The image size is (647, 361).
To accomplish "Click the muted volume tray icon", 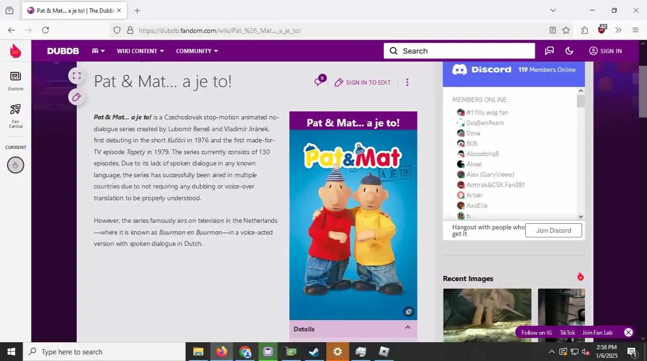I will [585, 352].
